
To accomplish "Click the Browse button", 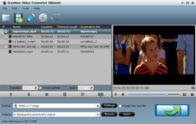I will click(109, 114).
